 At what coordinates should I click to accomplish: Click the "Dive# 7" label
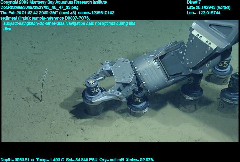click(194, 2)
